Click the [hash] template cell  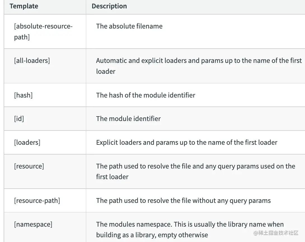[23, 95]
